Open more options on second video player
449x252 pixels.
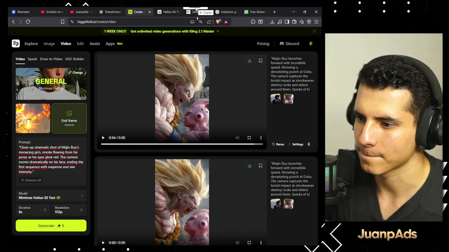pos(261,243)
